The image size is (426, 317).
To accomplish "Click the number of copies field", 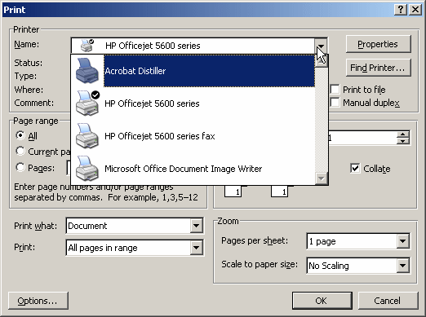I will click(x=363, y=138).
